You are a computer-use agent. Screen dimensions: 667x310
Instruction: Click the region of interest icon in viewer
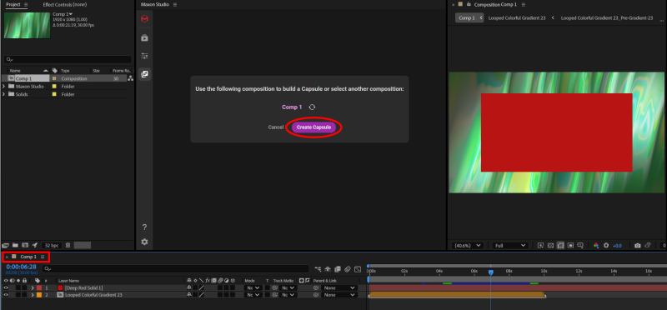(x=571, y=245)
